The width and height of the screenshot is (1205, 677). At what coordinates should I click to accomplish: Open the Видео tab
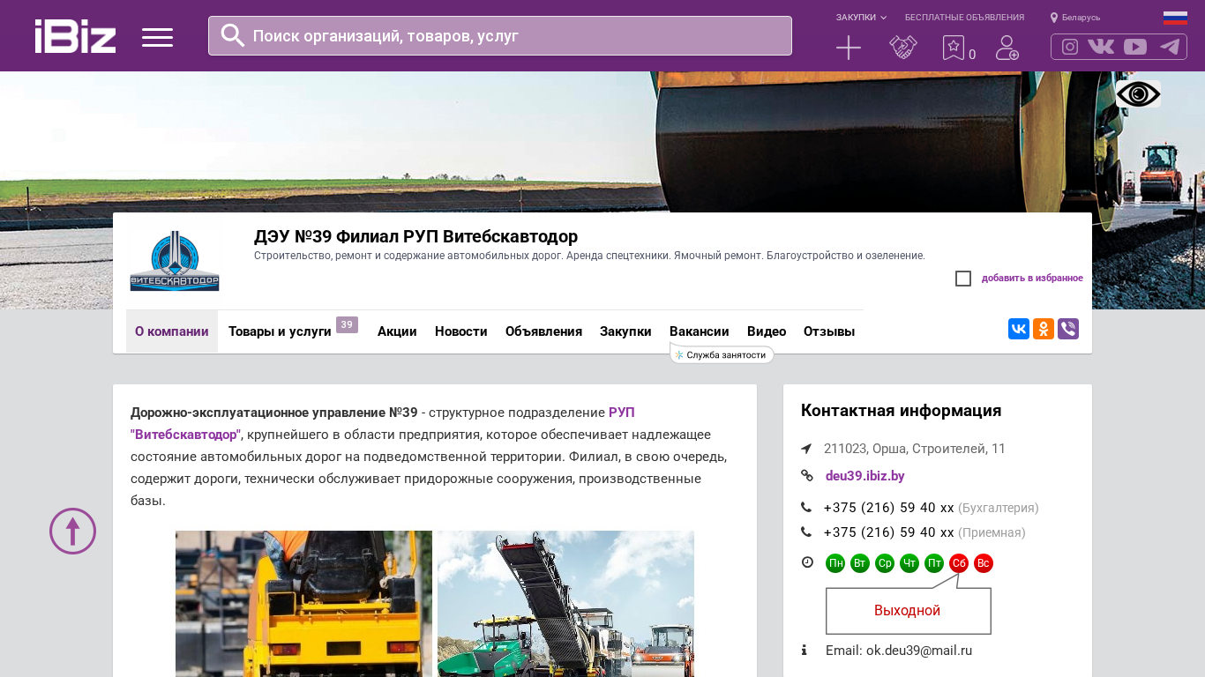(767, 331)
